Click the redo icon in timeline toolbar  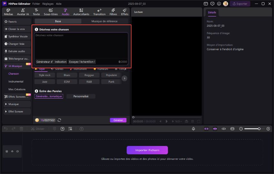click(x=14, y=129)
